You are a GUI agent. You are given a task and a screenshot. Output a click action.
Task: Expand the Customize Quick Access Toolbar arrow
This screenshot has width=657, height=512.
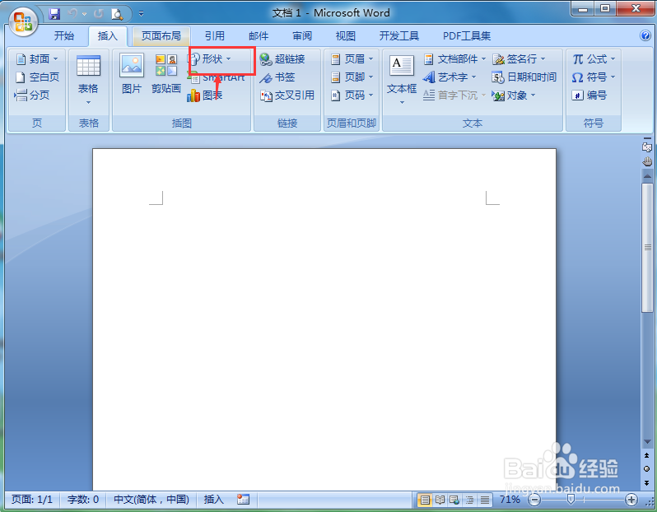[x=142, y=14]
